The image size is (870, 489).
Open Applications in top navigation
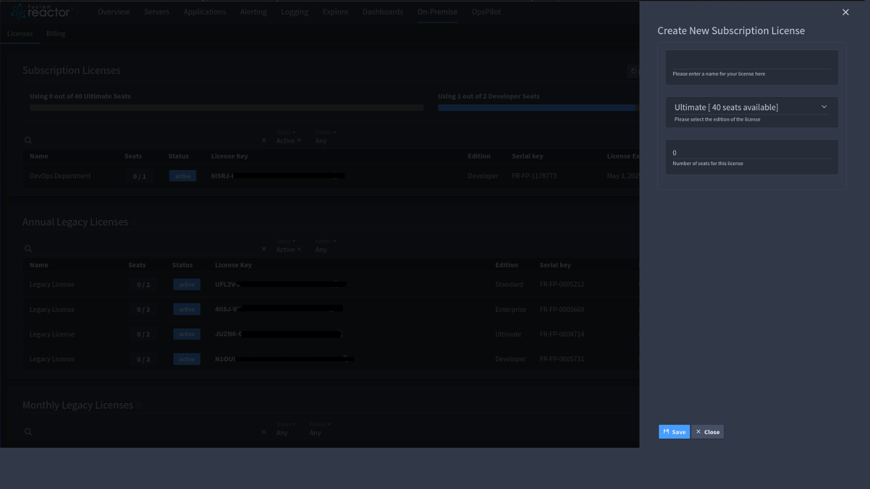click(204, 12)
